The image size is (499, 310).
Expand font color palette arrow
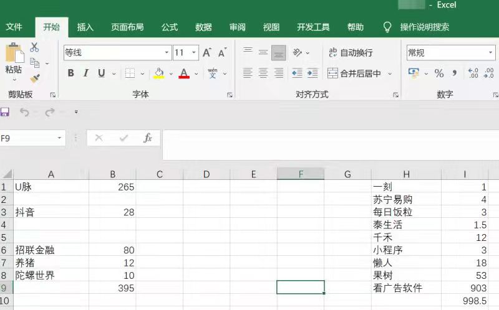(196, 73)
